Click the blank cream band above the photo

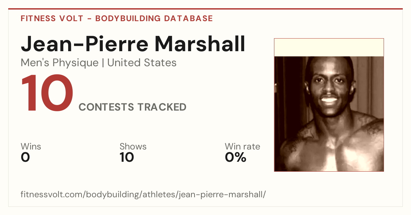click(x=329, y=47)
